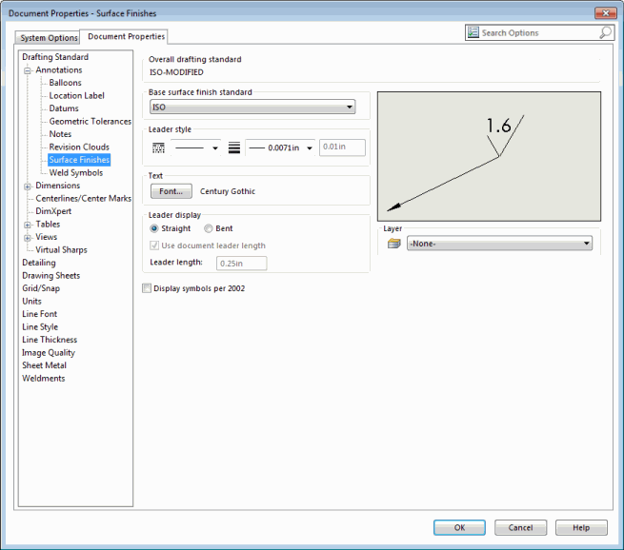This screenshot has width=624, height=550.
Task: Select Virtual Sharps in the tree
Action: (61, 249)
